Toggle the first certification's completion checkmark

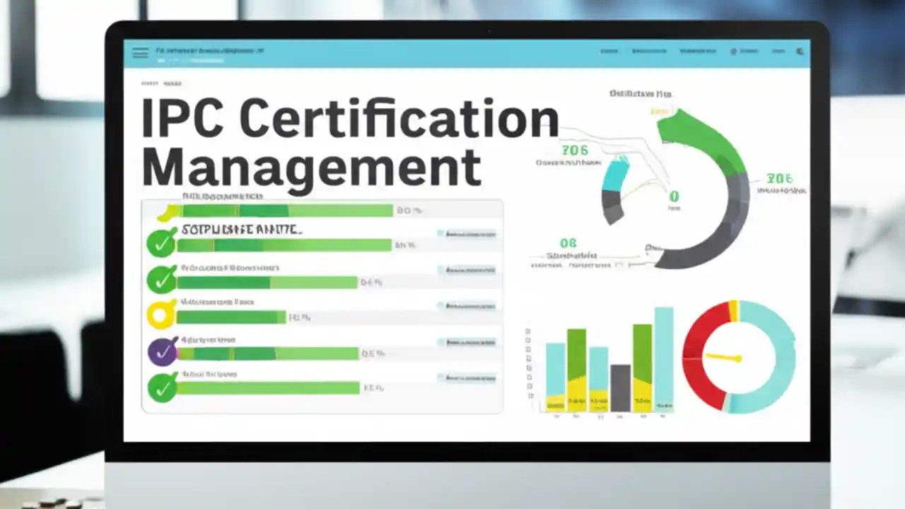(x=162, y=243)
